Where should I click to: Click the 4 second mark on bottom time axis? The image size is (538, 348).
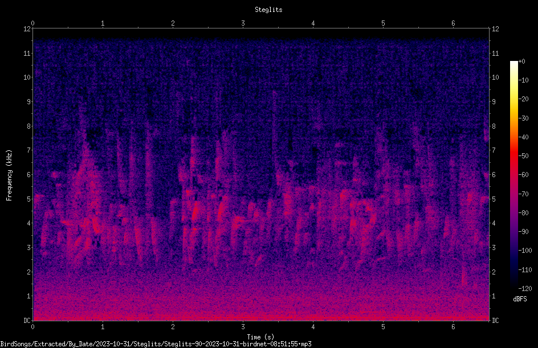pyautogui.click(x=313, y=327)
